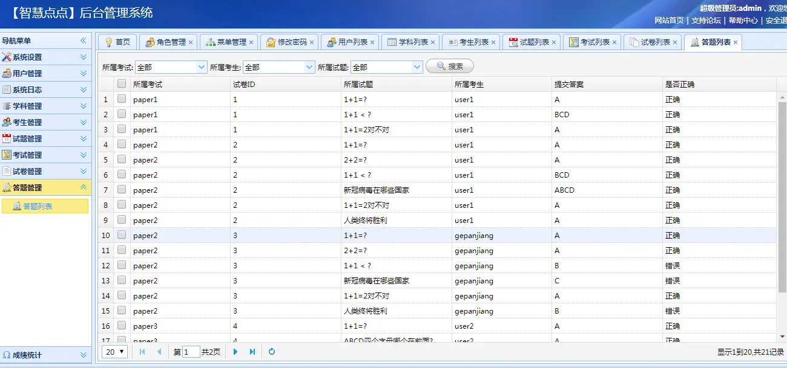Screen dimensions: 787x368
Task: Check the checkbox for row 12
Action: coord(122,265)
